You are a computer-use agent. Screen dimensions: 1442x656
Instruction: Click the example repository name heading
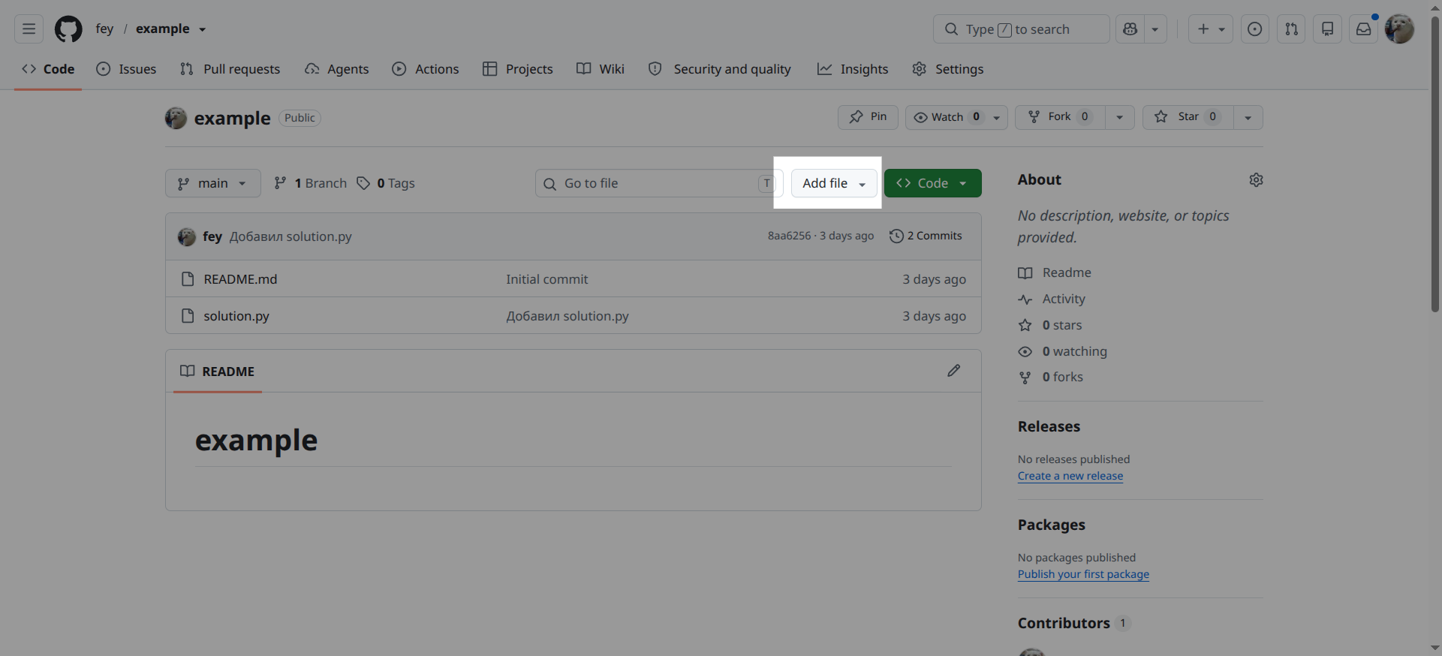click(x=232, y=118)
